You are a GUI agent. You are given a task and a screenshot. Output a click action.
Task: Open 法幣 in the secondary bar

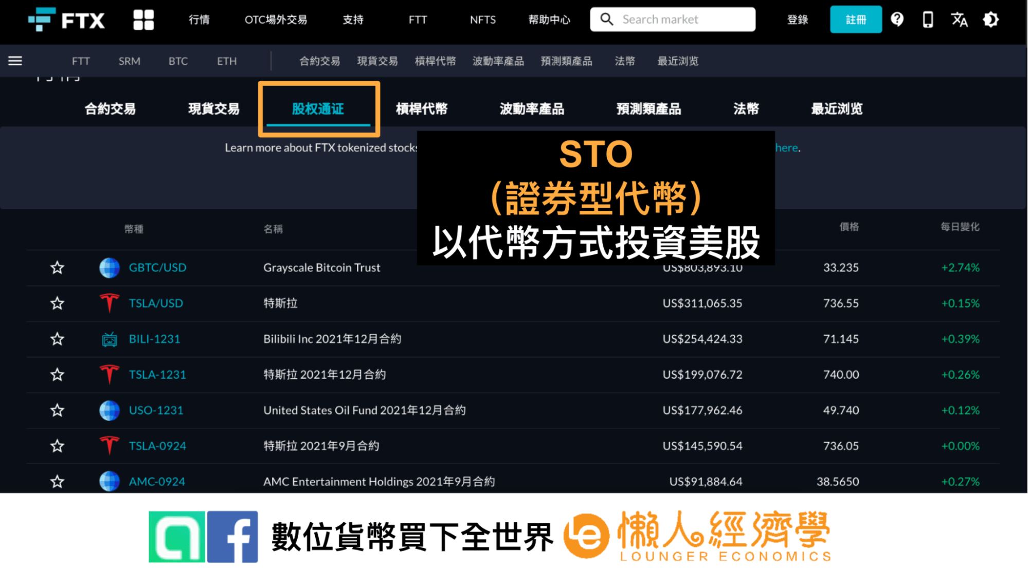pyautogui.click(x=625, y=61)
